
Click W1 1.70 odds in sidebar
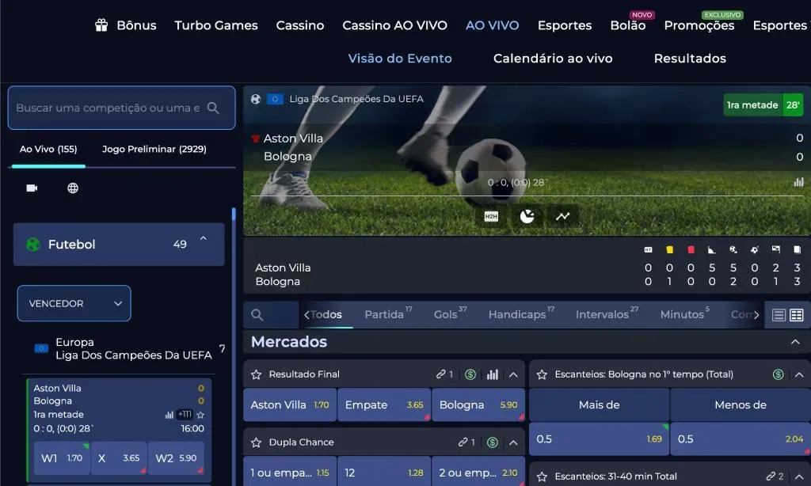point(62,458)
